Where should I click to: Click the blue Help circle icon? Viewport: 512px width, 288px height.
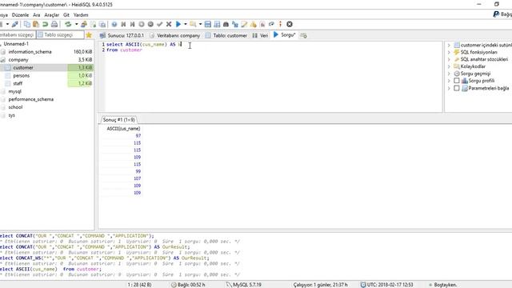[x=114, y=24]
